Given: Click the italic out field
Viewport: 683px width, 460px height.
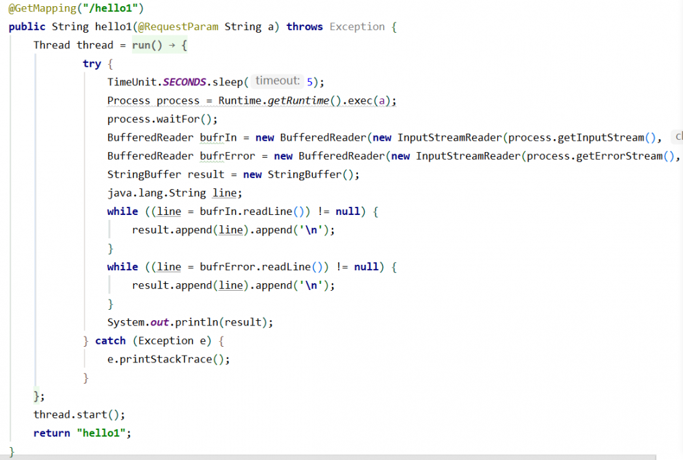Looking at the screenshot, I should pos(159,323).
